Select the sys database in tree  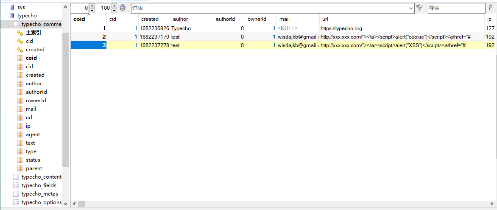pos(21,7)
